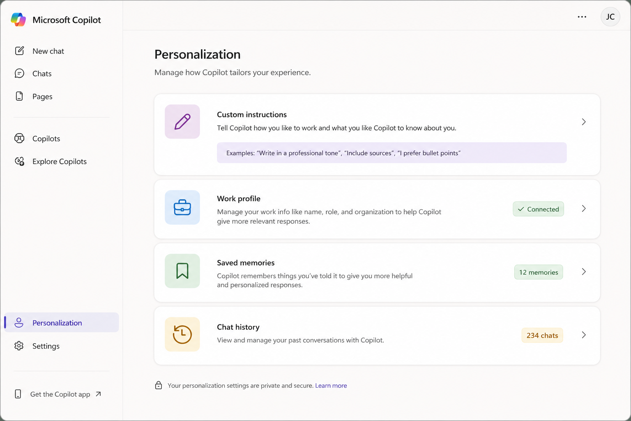Expand the Work profile chevron
Screen dimensions: 631x421
click(x=584, y=208)
